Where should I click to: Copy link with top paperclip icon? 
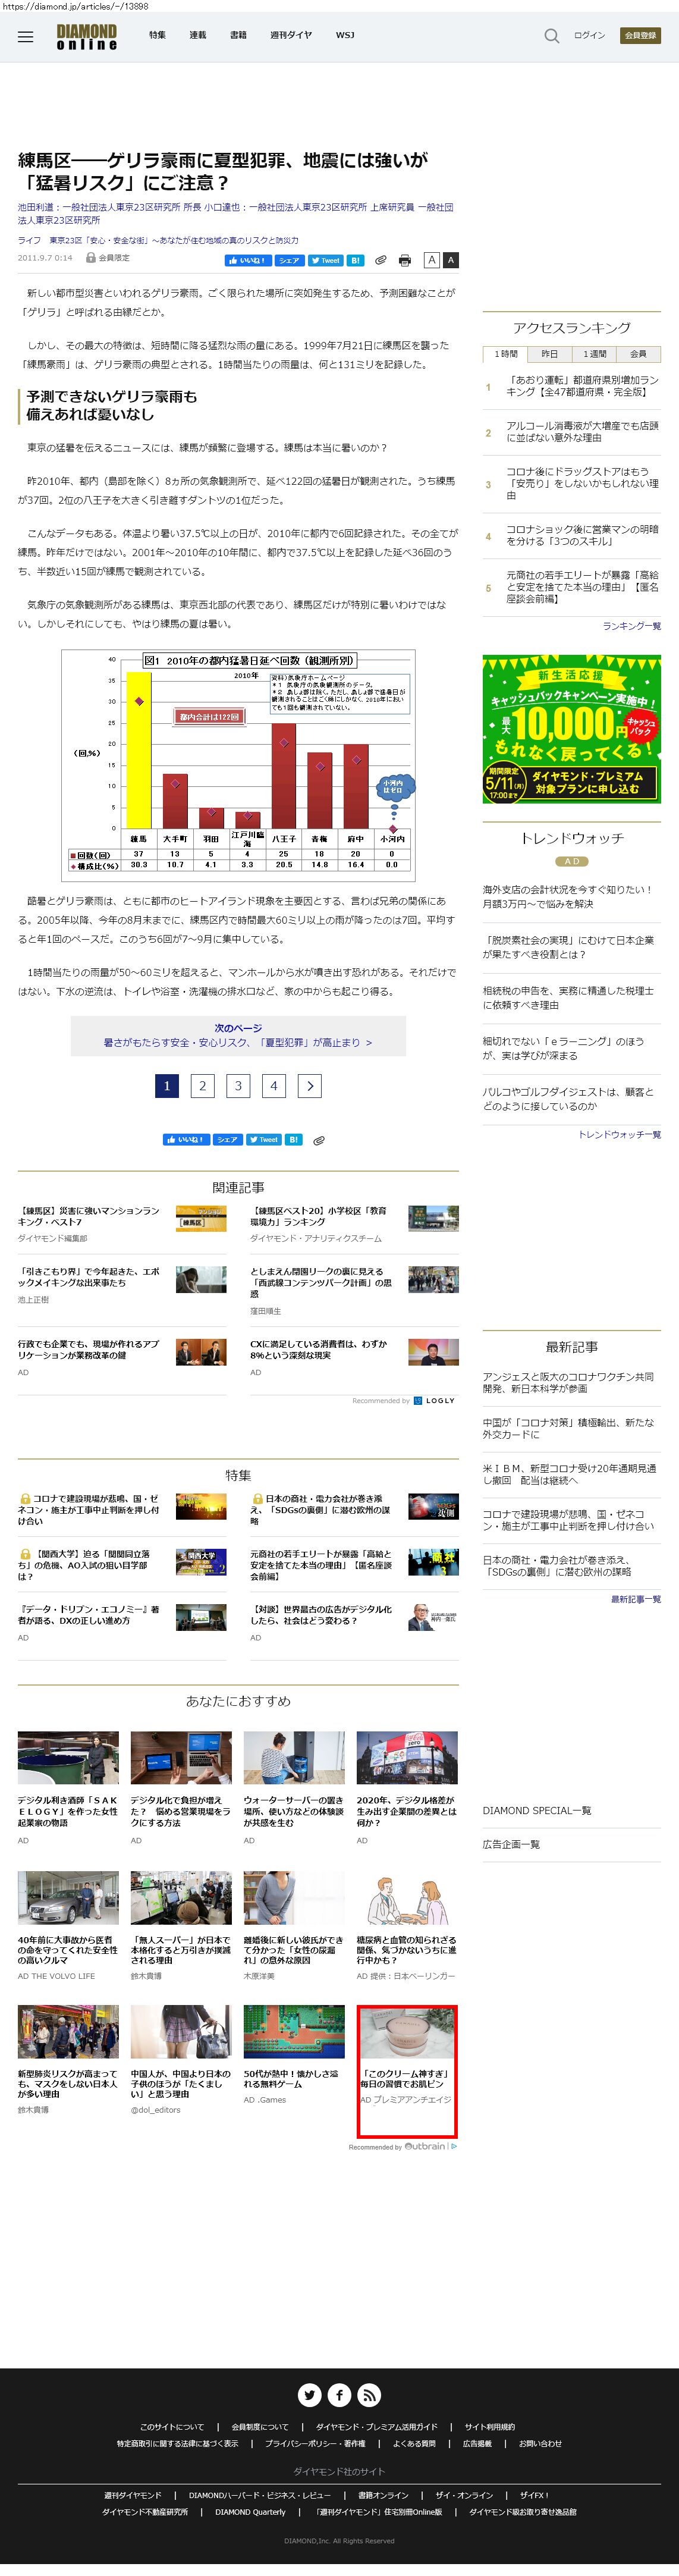(381, 260)
